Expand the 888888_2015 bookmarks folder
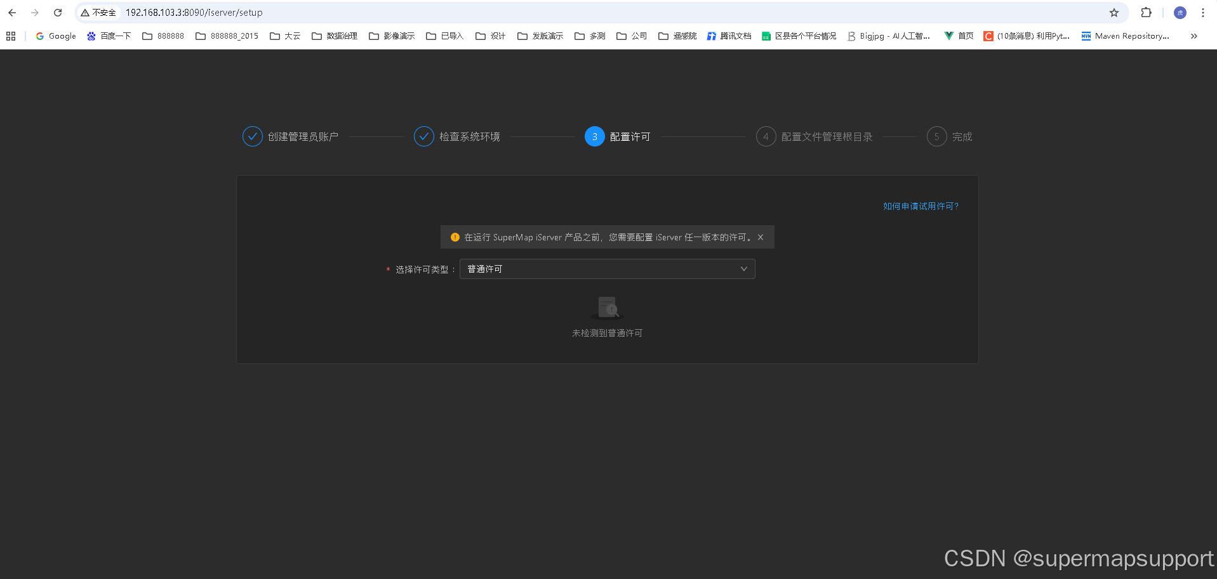This screenshot has width=1217, height=579. (x=226, y=36)
